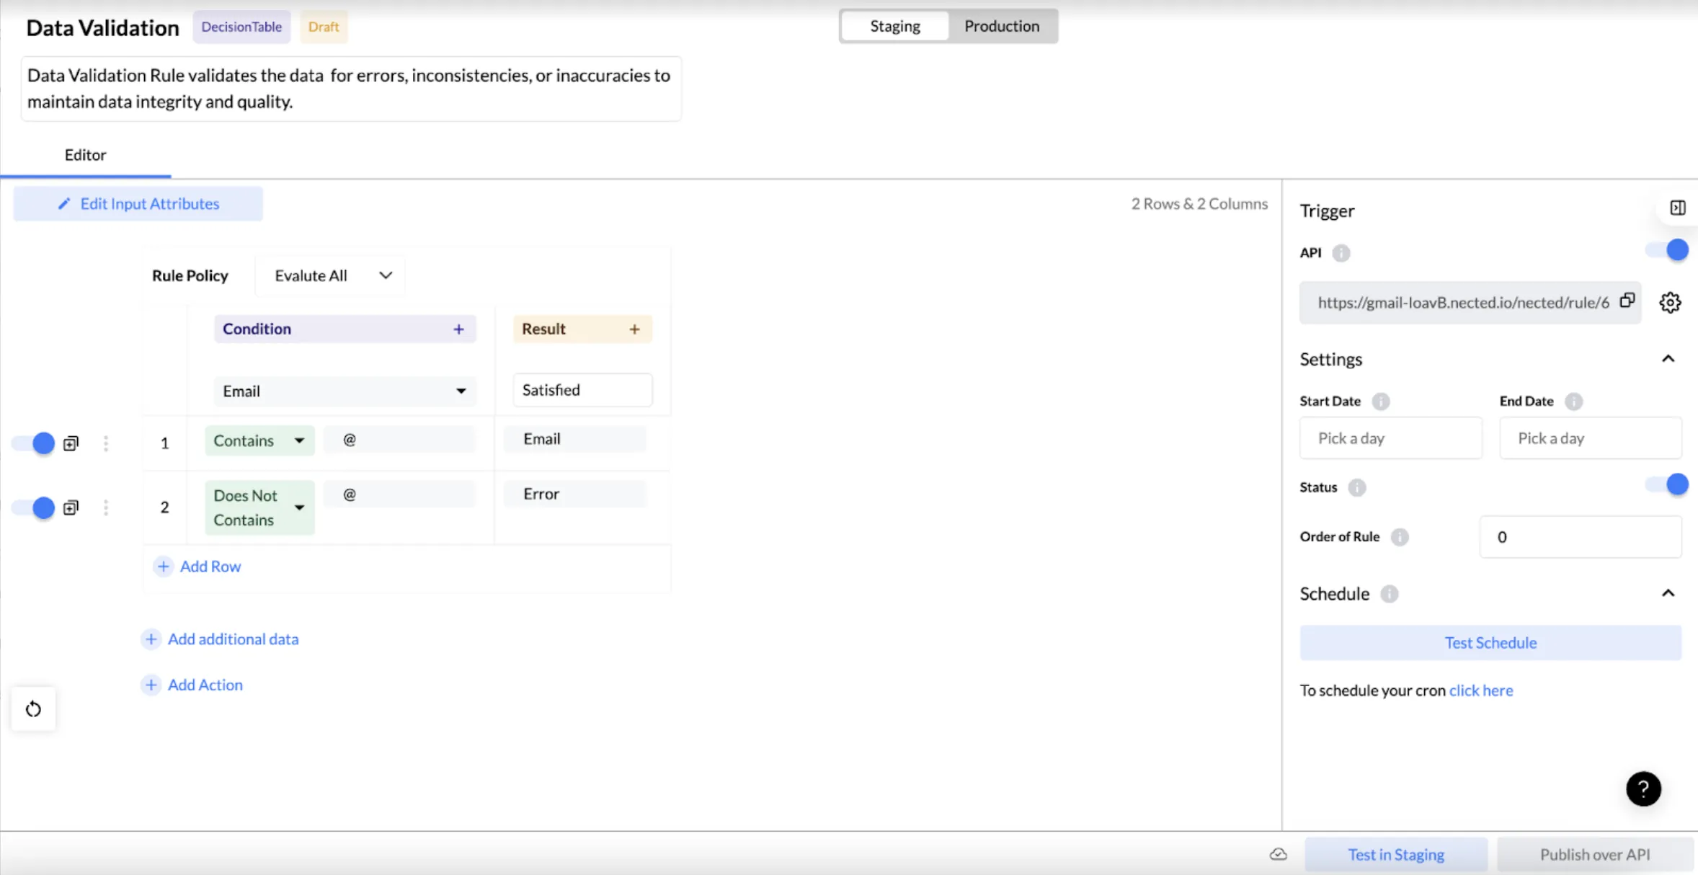Add a result column with plus icon
Image resolution: width=1698 pixels, height=875 pixels.
[634, 329]
